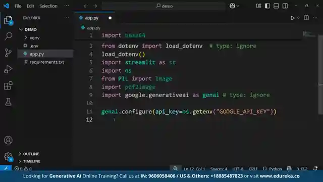The width and height of the screenshot is (323, 182).
Task: Open the overflow menu ellipsis in menu bar
Action: pyautogui.click(x=67, y=6)
